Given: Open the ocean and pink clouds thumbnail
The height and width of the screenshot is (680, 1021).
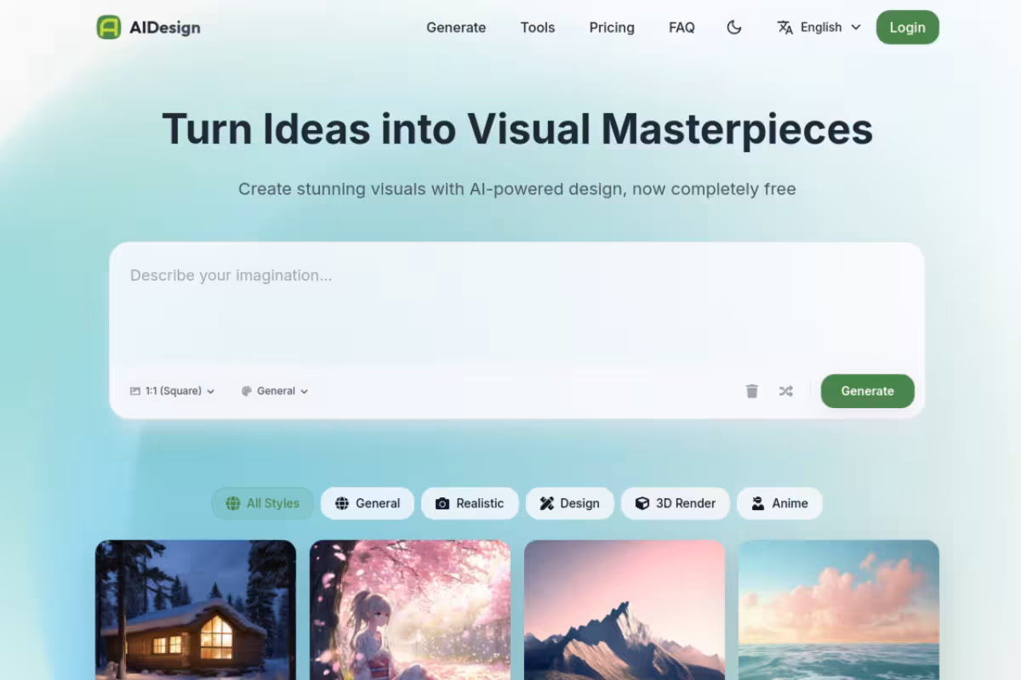Looking at the screenshot, I should point(839,609).
